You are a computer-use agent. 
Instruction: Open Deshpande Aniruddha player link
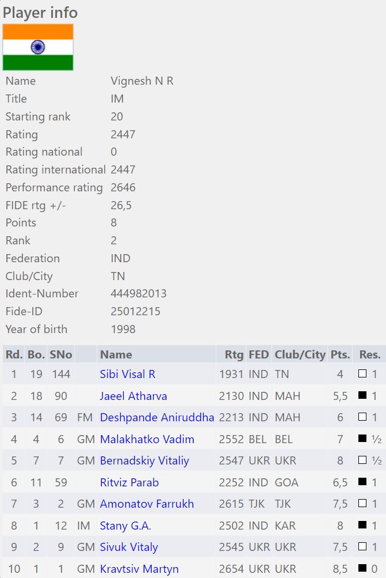pyautogui.click(x=157, y=418)
